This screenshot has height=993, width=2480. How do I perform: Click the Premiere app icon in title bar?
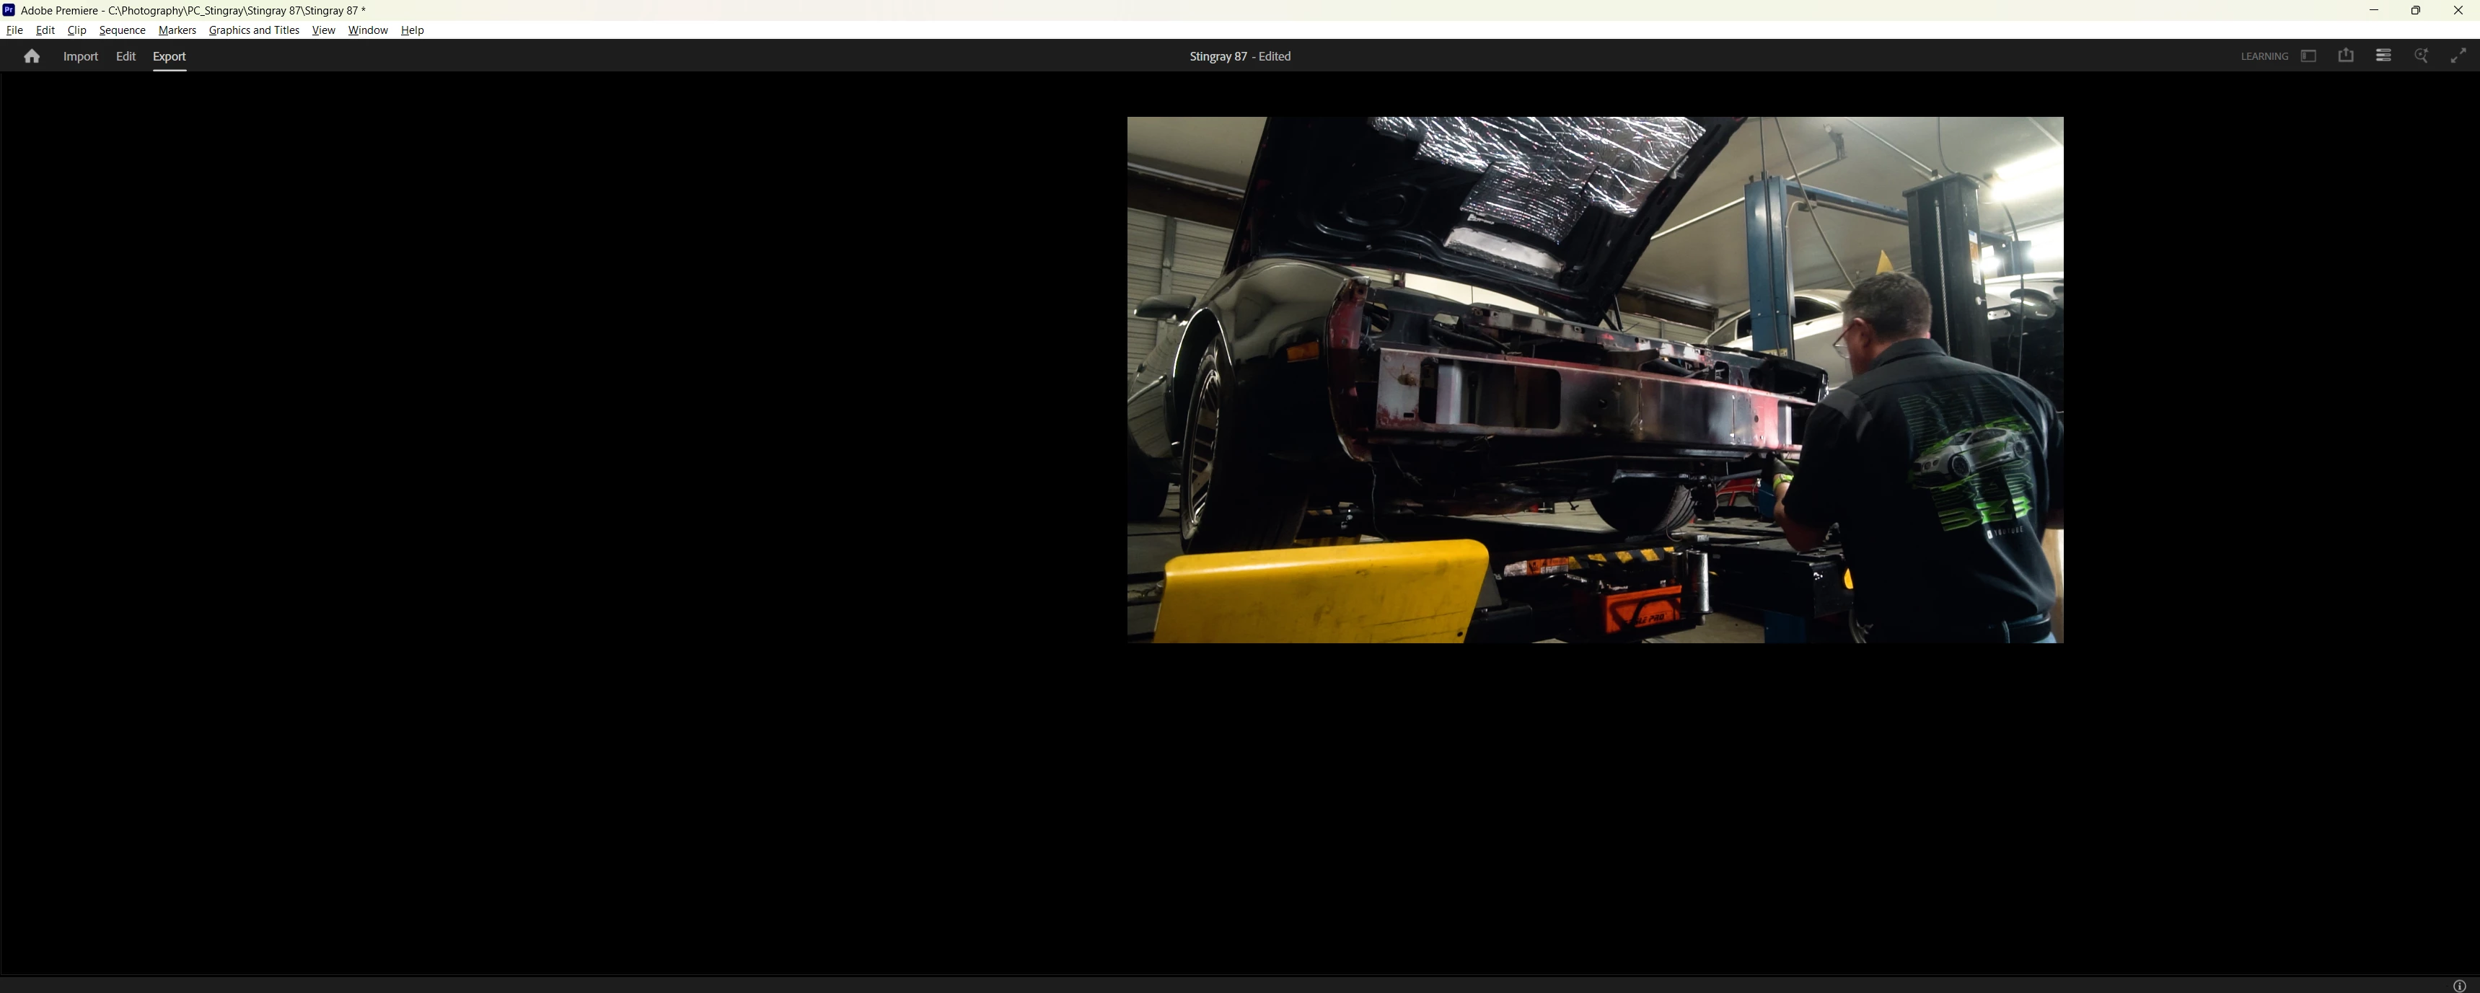9,9
